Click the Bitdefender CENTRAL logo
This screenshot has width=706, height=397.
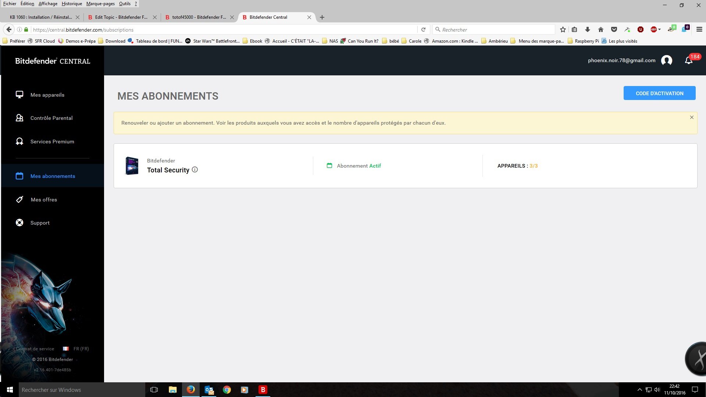(x=53, y=61)
